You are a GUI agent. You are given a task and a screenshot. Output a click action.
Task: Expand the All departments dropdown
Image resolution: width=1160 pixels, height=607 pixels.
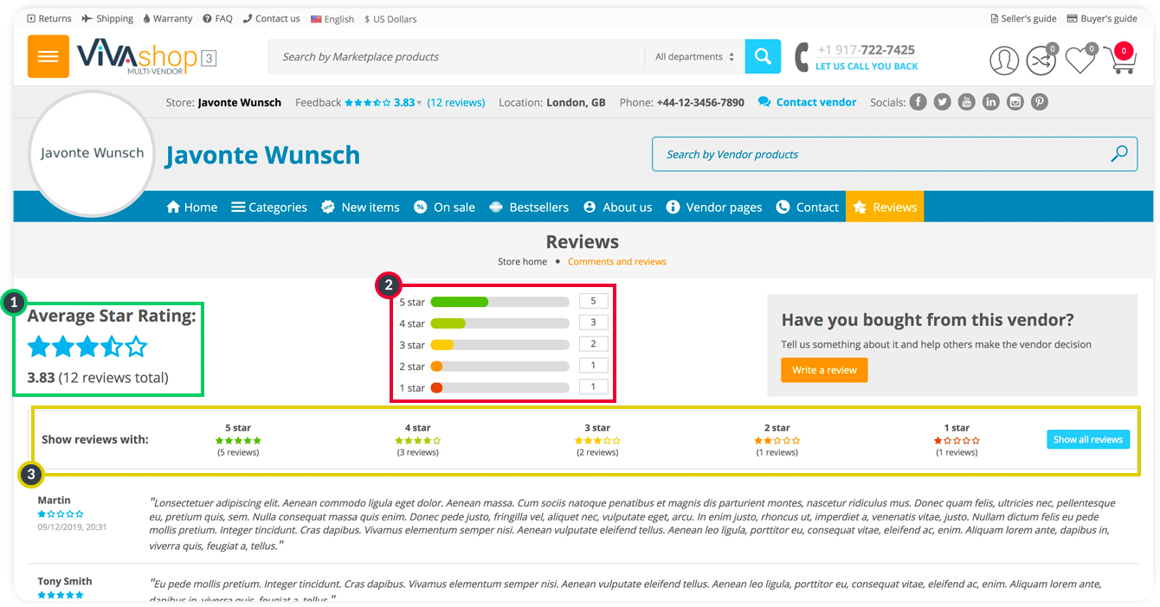(x=694, y=57)
